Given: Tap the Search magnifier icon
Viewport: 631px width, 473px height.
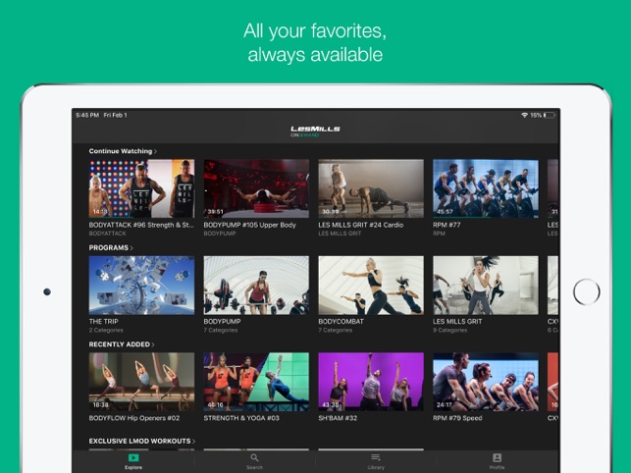Looking at the screenshot, I should point(254,457).
